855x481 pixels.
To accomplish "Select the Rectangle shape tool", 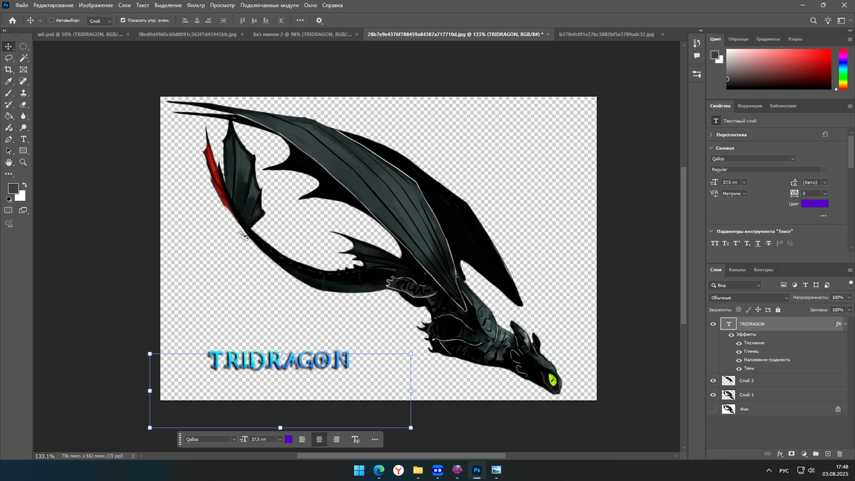I will (x=23, y=151).
